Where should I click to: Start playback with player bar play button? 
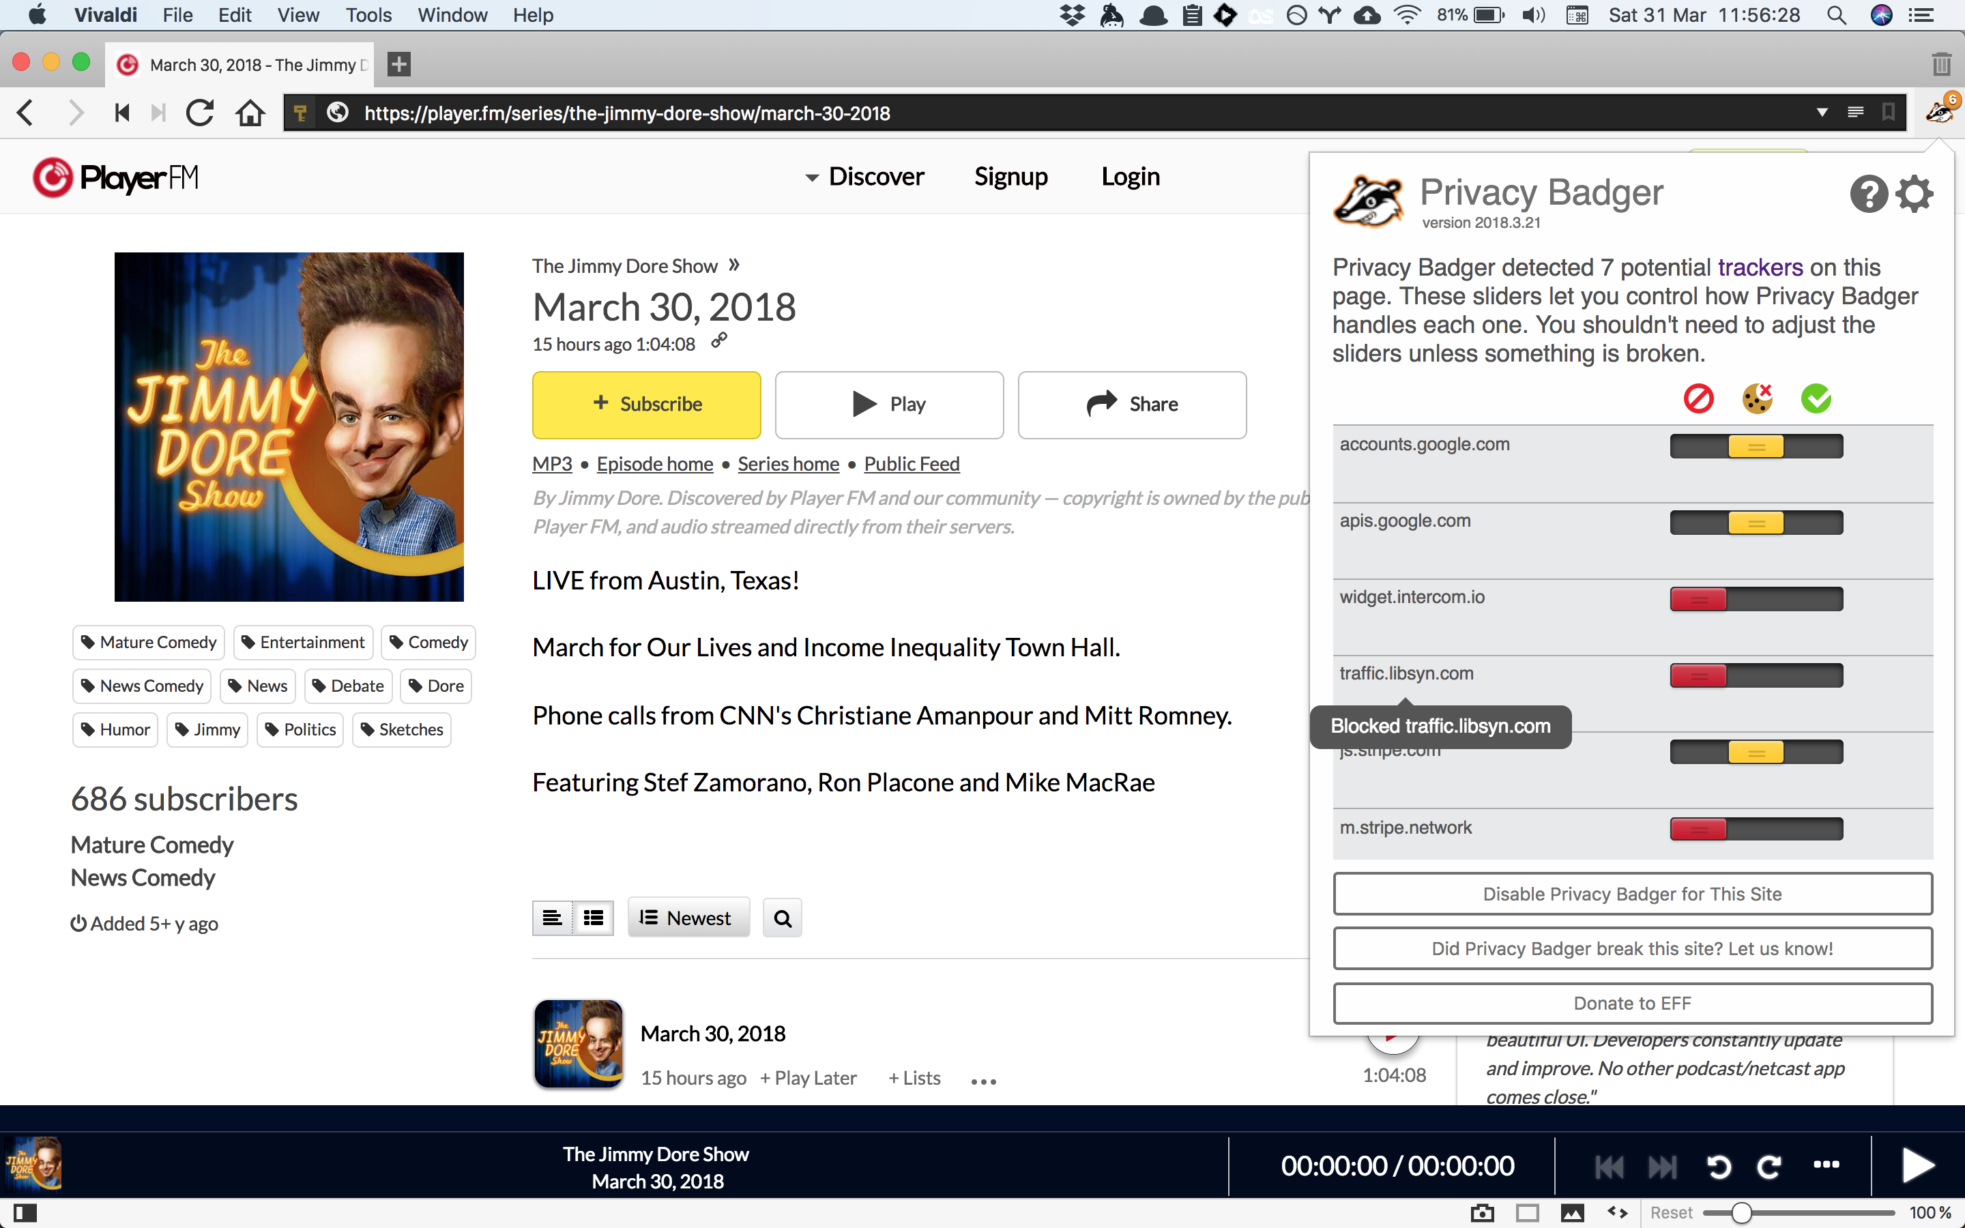pos(1918,1165)
